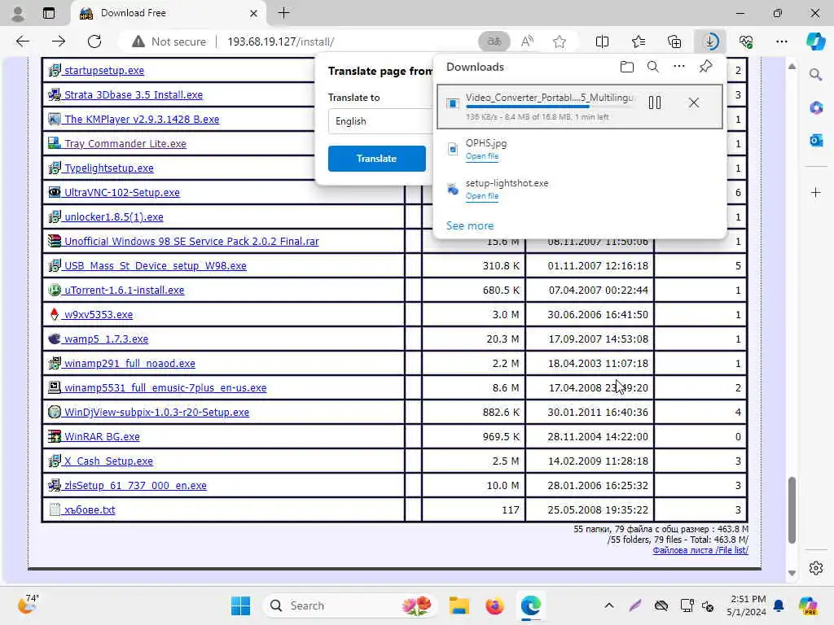Image resolution: width=834 pixels, height=625 pixels.
Task: Search downloads with magnifier icon
Action: [x=653, y=67]
